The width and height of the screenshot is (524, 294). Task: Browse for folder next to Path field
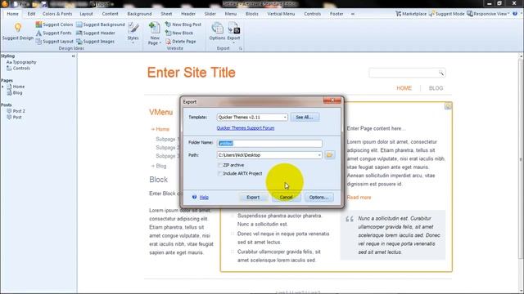coord(329,155)
